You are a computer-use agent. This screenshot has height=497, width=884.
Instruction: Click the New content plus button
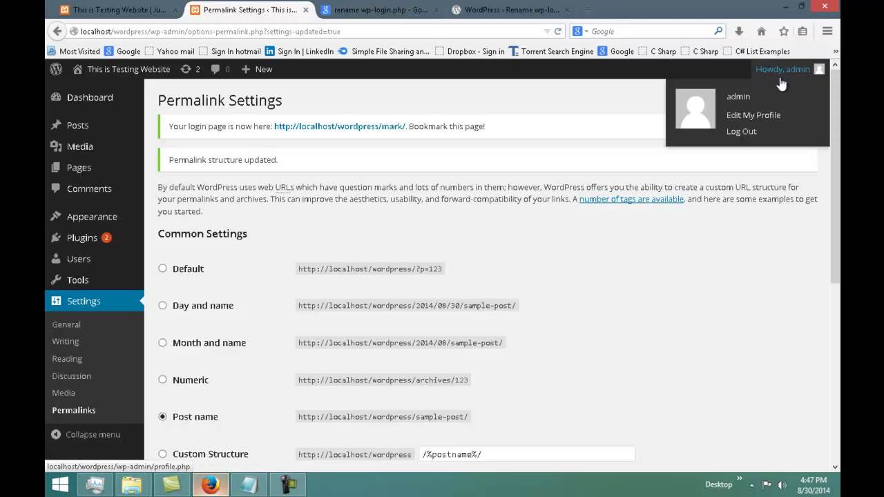256,69
